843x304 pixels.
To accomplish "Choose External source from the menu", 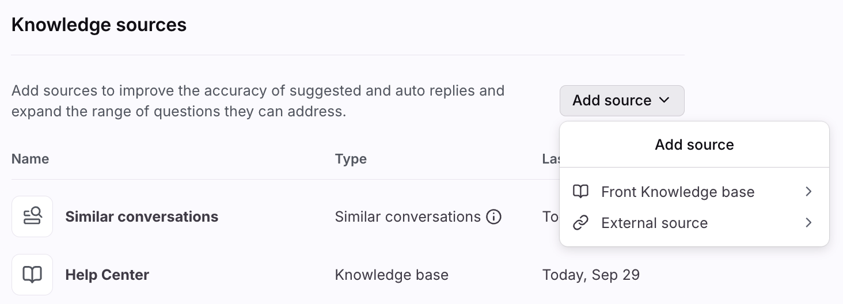I will [654, 223].
